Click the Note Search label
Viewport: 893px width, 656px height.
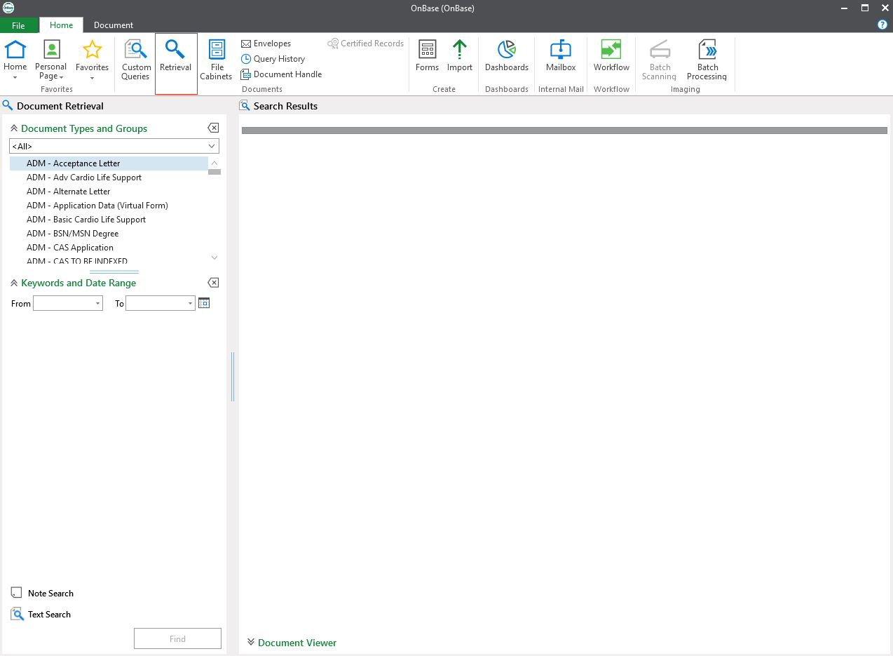50,593
